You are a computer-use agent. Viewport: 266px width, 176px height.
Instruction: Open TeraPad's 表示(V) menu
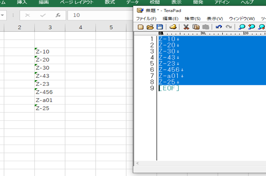[x=215, y=19]
